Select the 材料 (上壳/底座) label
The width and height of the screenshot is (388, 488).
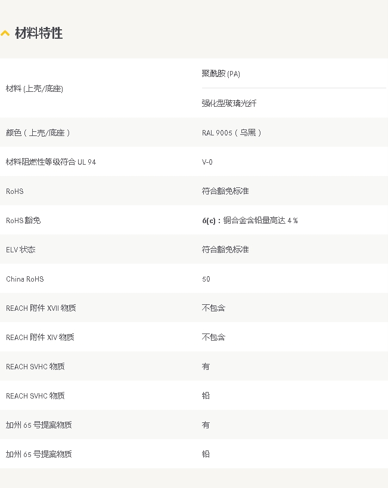click(x=35, y=89)
